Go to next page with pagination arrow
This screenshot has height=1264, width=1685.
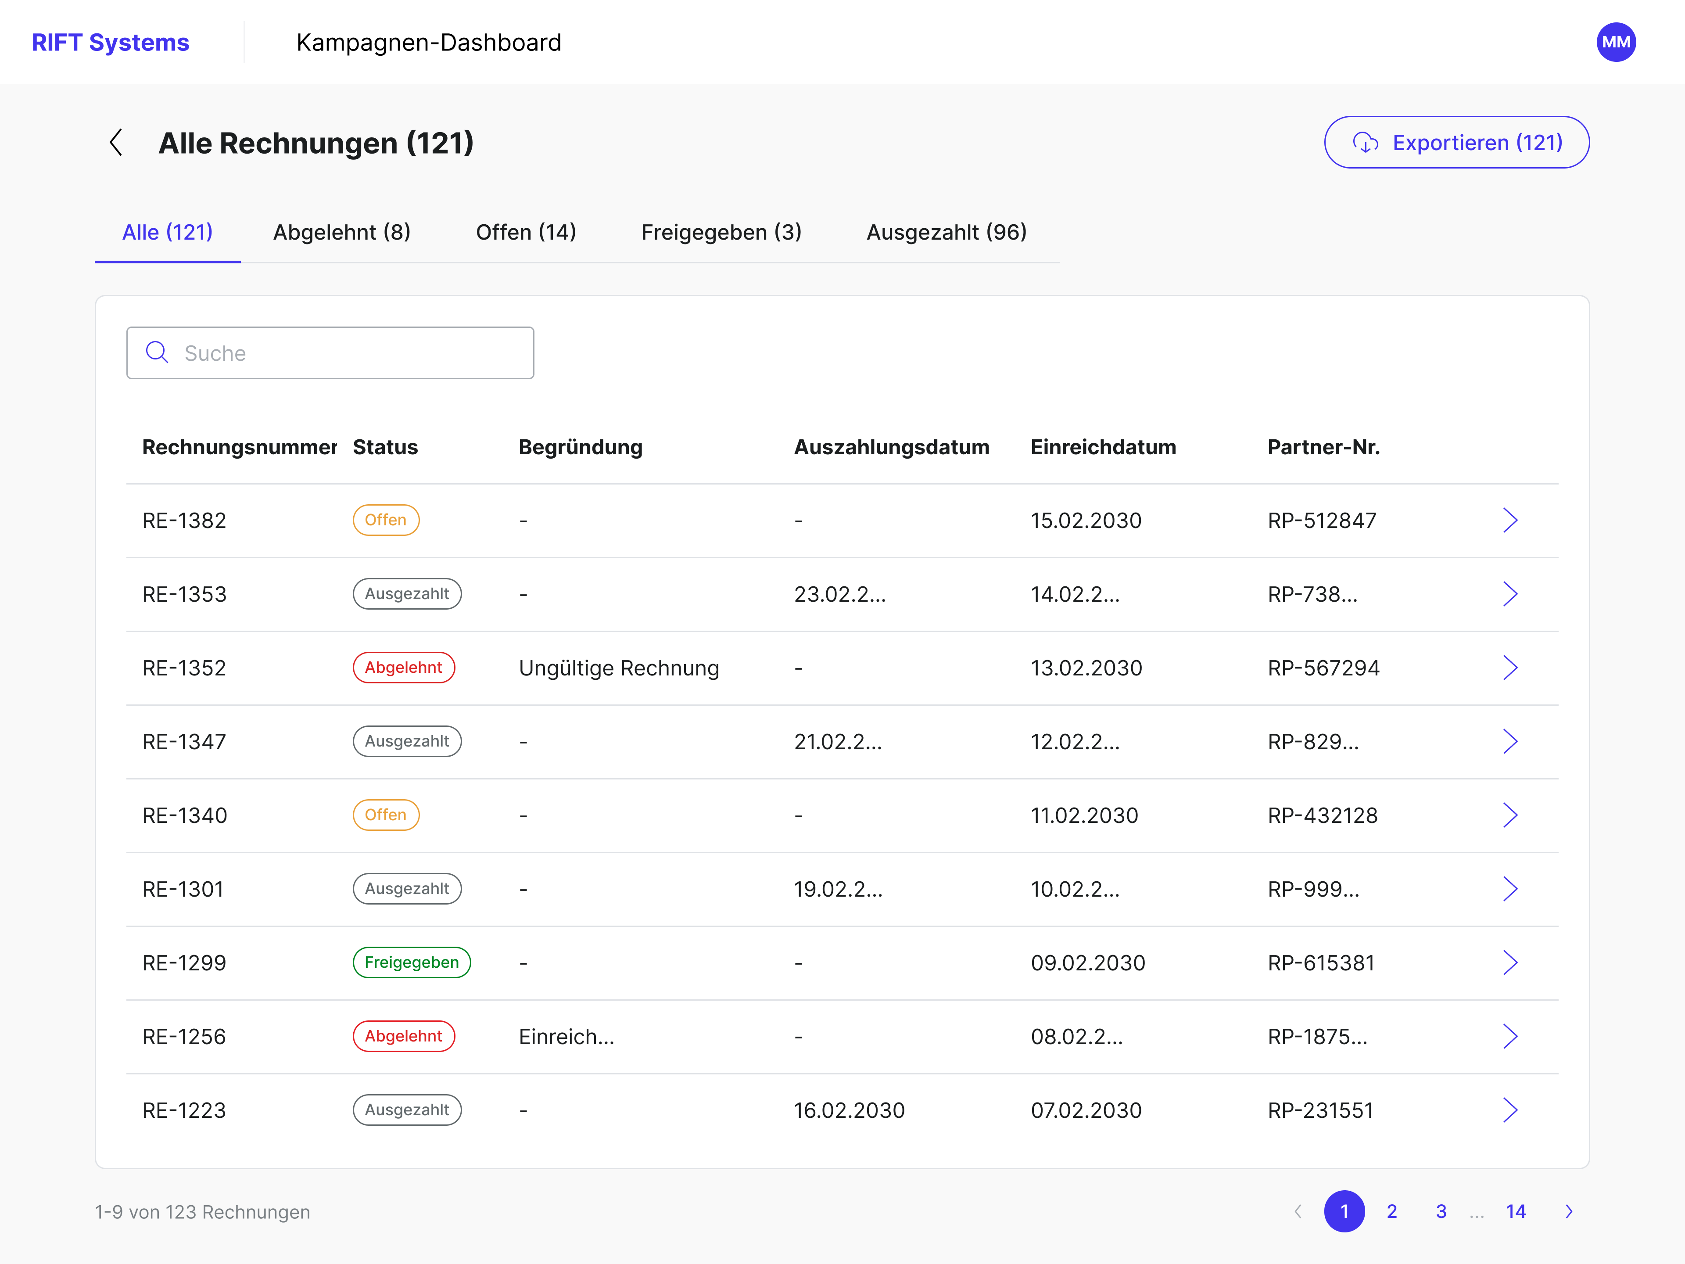(x=1568, y=1211)
